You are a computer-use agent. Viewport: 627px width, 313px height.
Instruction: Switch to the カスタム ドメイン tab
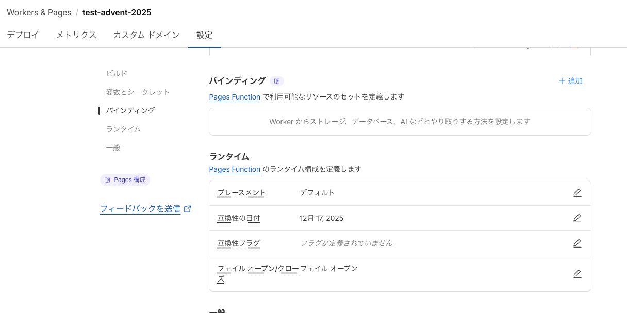146,35
